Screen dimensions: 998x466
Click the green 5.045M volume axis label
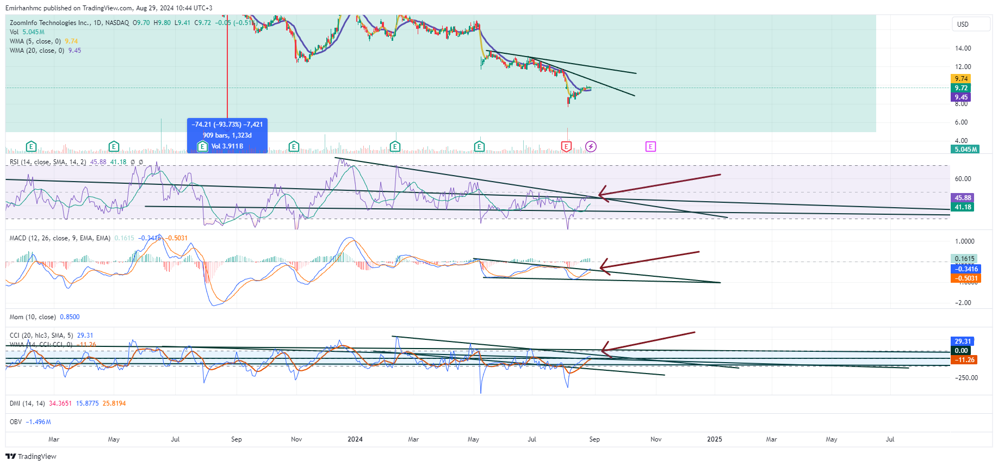965,149
